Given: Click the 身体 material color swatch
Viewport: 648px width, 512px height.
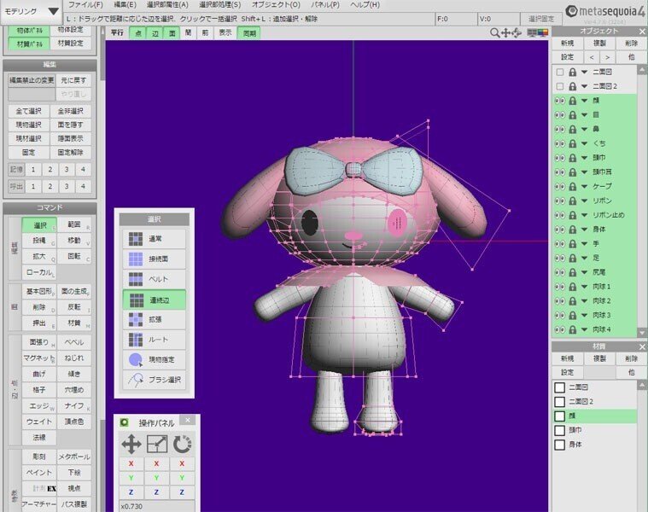Looking at the screenshot, I should [559, 445].
